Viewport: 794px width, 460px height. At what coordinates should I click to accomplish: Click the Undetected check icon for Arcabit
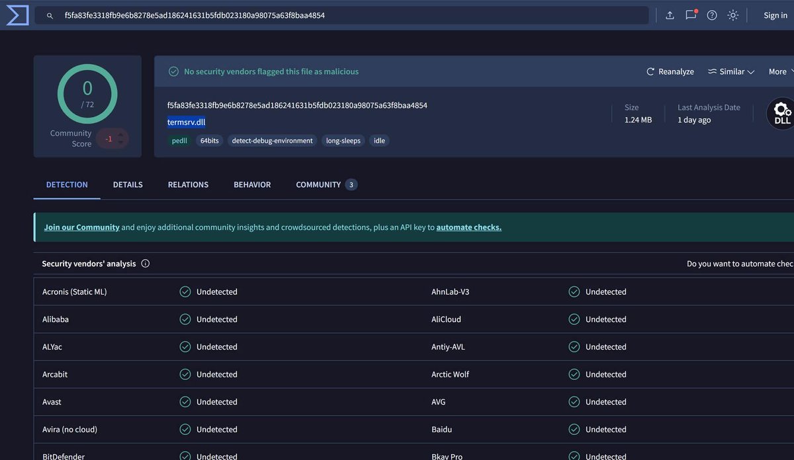pyautogui.click(x=185, y=374)
